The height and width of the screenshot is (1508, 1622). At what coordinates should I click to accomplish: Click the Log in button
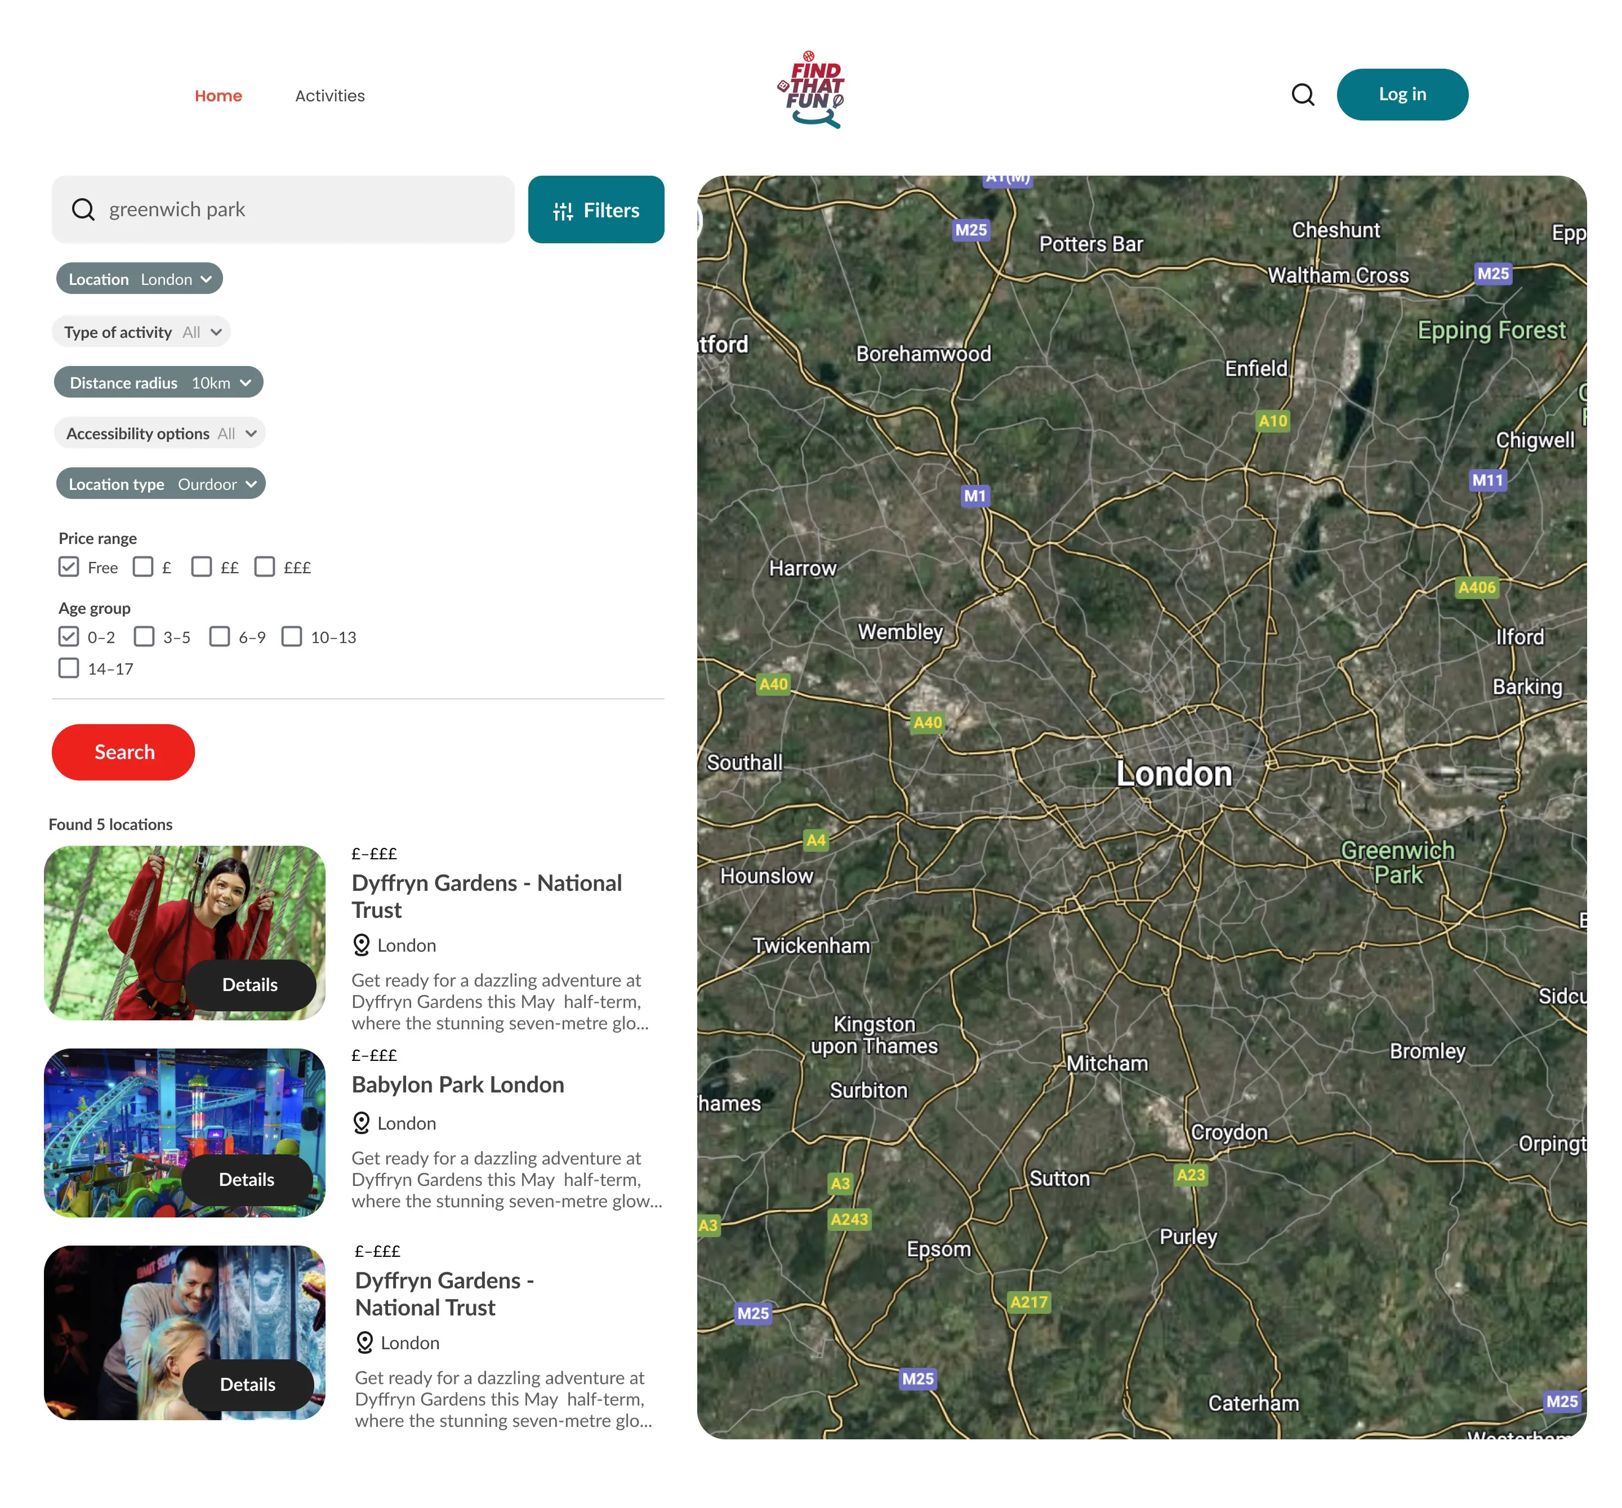click(1402, 95)
